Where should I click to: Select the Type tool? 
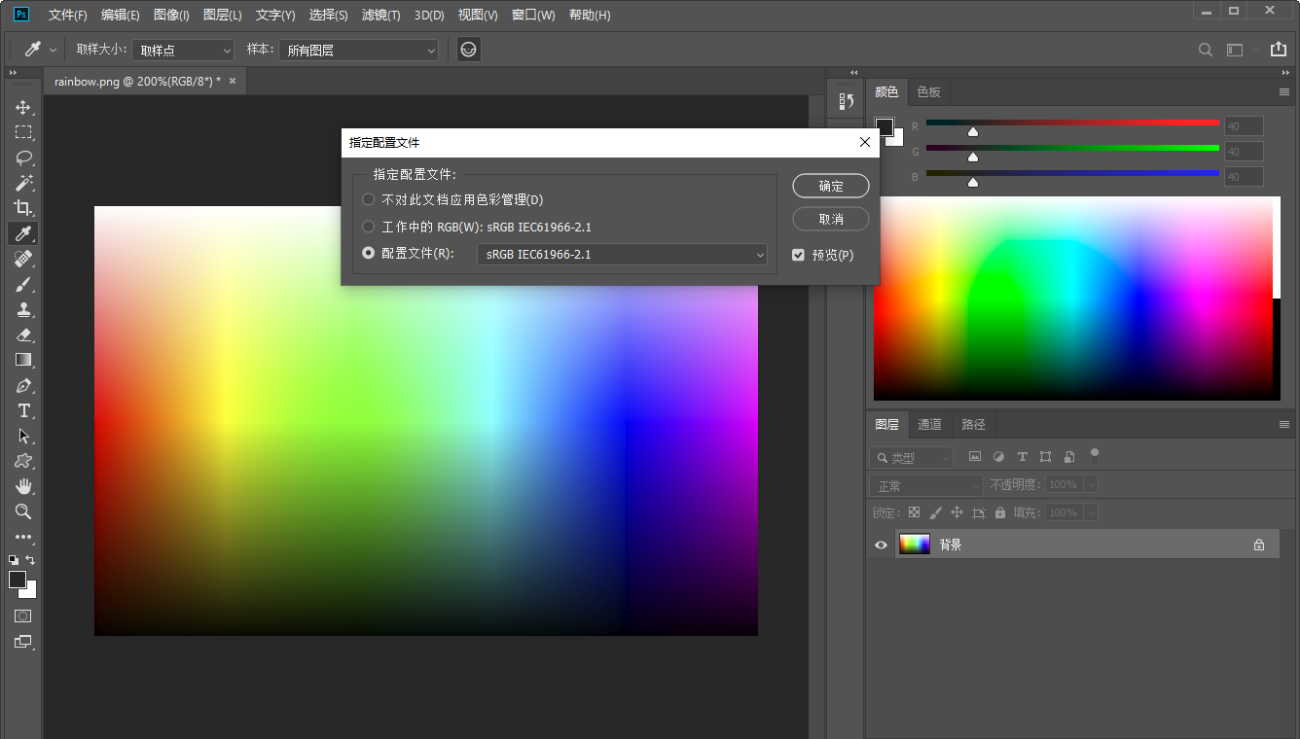tap(23, 410)
